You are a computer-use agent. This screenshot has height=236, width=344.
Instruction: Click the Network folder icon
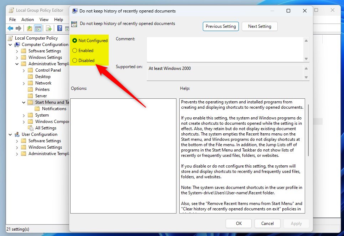30,83
